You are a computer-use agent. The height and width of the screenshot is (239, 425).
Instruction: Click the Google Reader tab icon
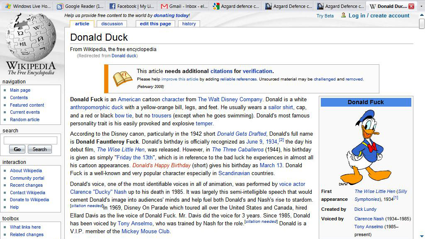60,6
